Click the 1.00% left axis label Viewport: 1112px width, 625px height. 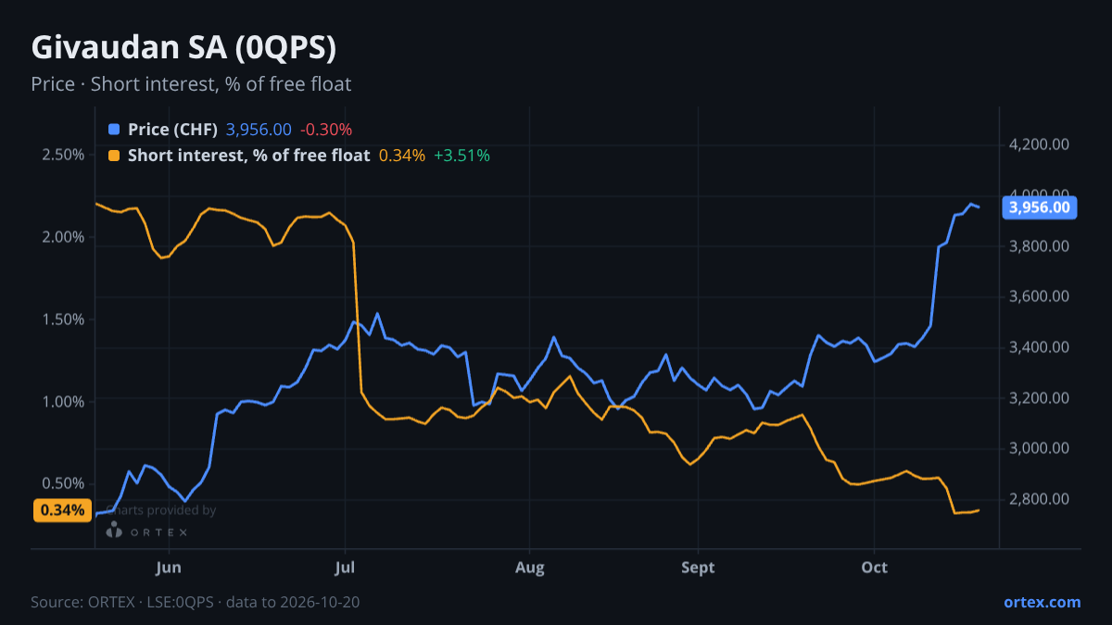point(63,402)
